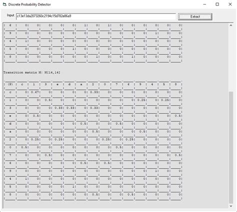Click 0.5 under column a in transition row 6
237x212 pixels.
click(83, 163)
